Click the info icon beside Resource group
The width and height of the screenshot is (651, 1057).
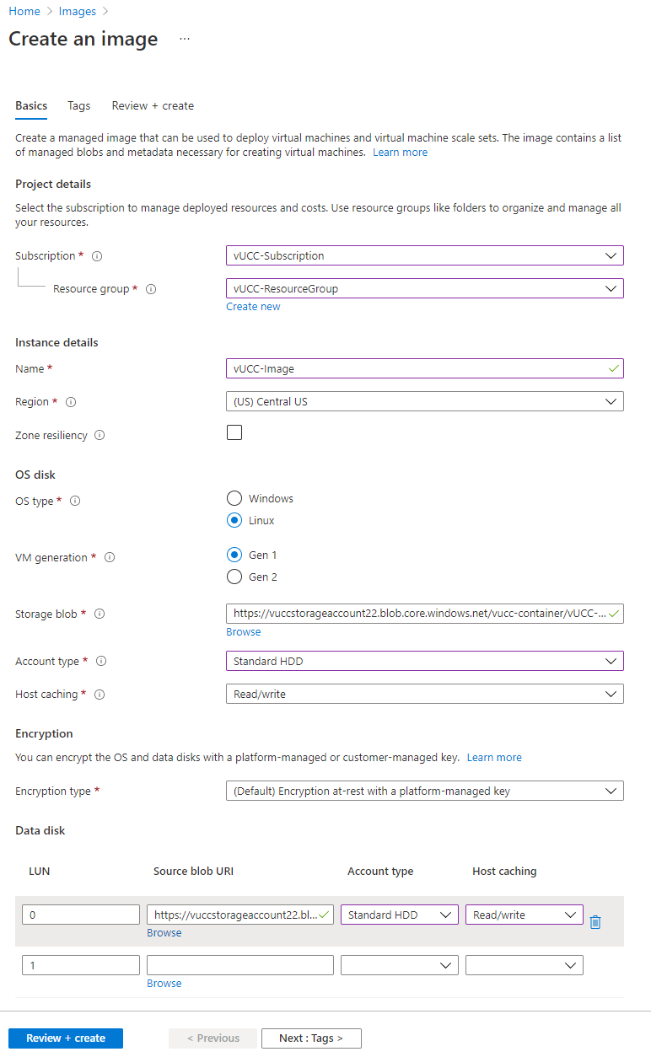pyautogui.click(x=151, y=289)
